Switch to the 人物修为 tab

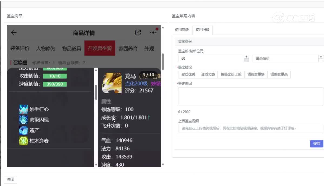click(46, 48)
